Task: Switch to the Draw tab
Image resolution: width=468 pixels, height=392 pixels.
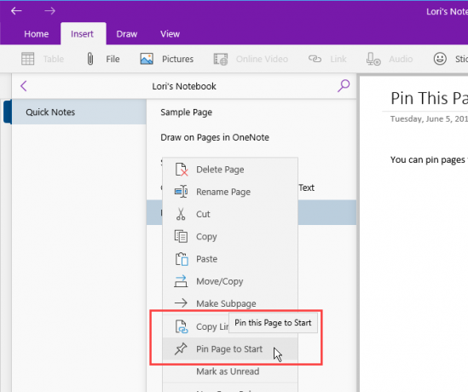Action: 127,34
